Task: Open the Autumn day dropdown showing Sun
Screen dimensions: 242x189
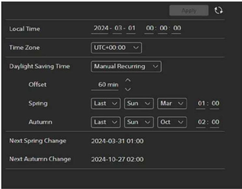Action: pyautogui.click(x=139, y=122)
